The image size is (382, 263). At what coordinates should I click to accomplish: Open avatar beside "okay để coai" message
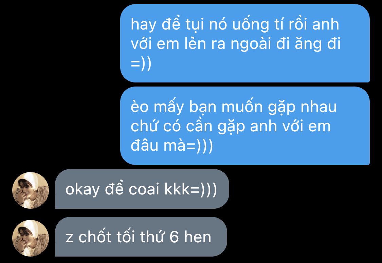point(31,190)
